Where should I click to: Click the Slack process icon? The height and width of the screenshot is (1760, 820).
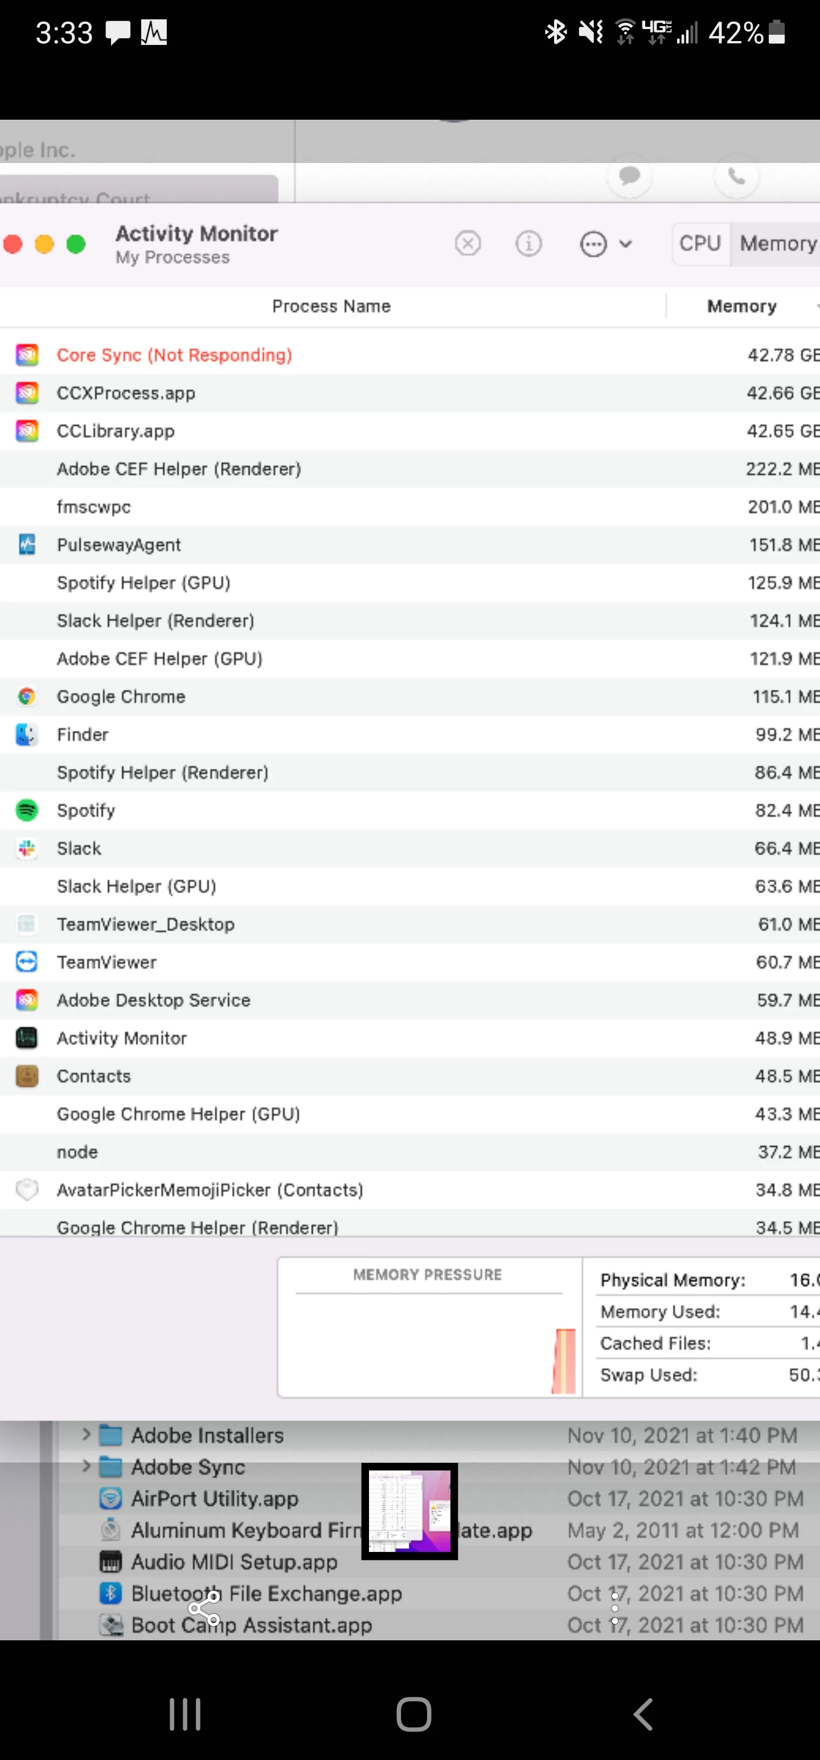27,848
